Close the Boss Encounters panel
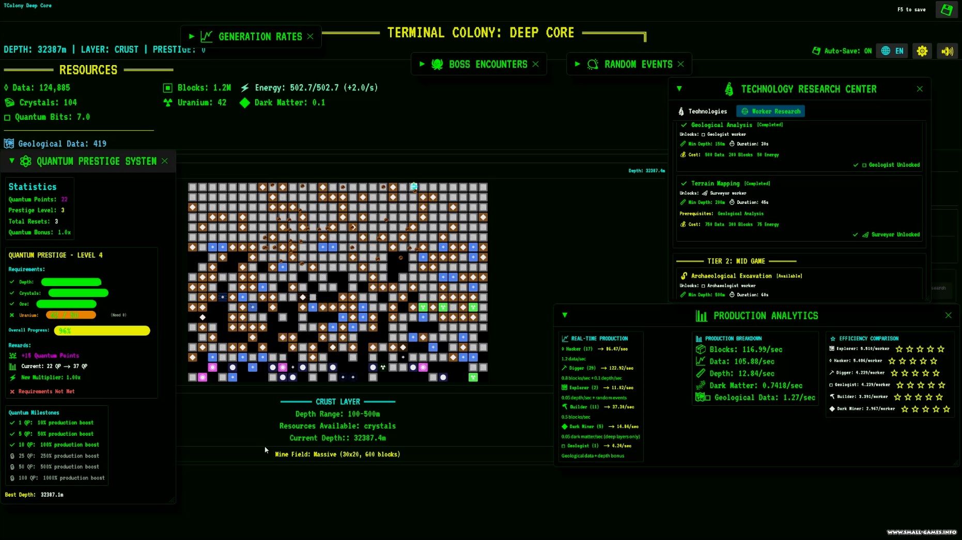962x540 pixels. [535, 65]
